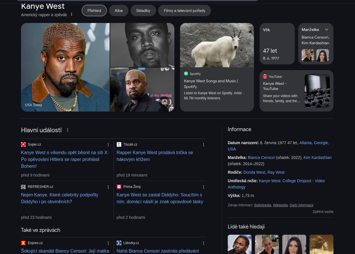Open three-dot options for Lidovky.cz article

click(203, 243)
